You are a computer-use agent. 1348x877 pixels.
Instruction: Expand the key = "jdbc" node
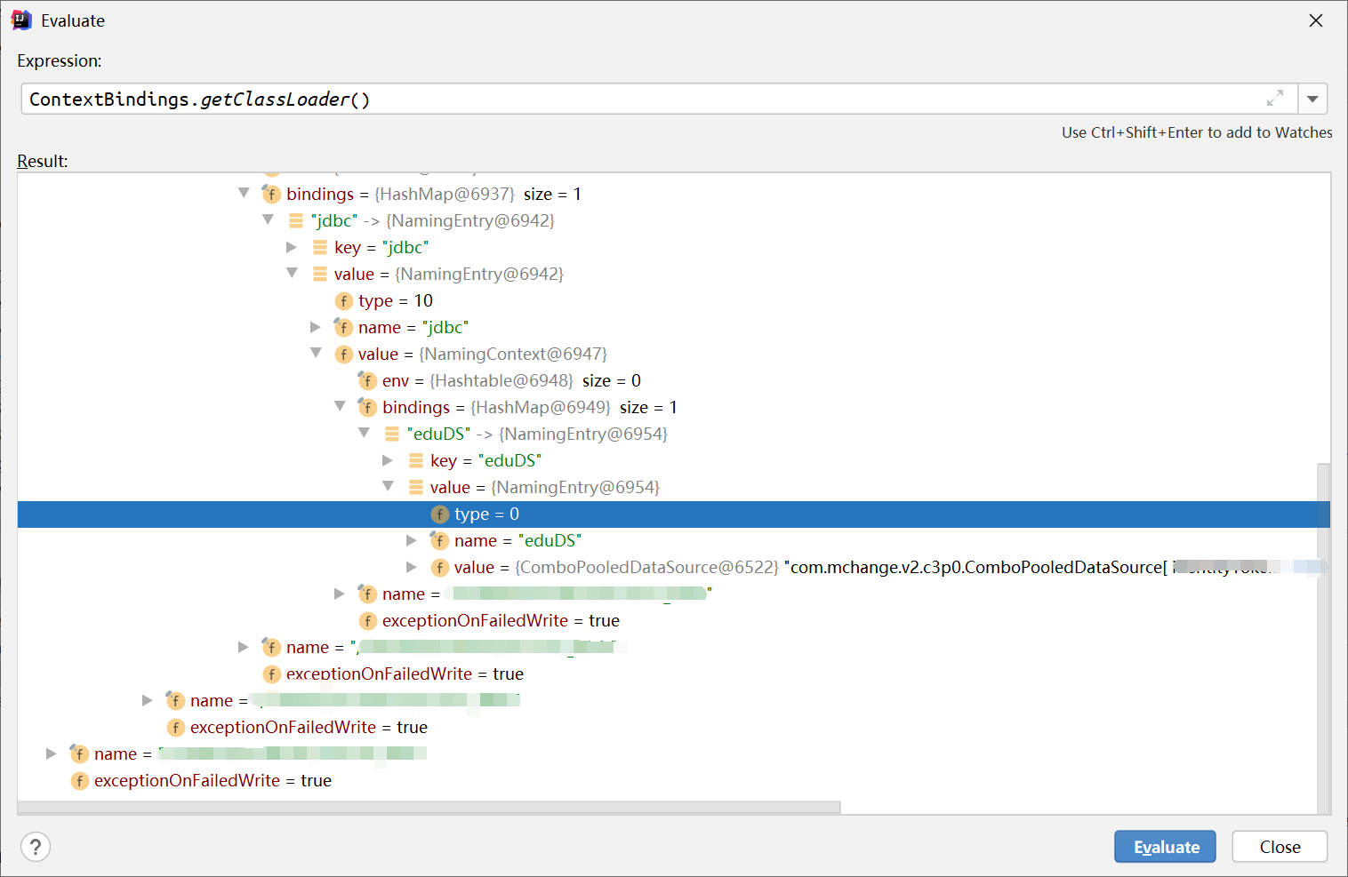(292, 247)
